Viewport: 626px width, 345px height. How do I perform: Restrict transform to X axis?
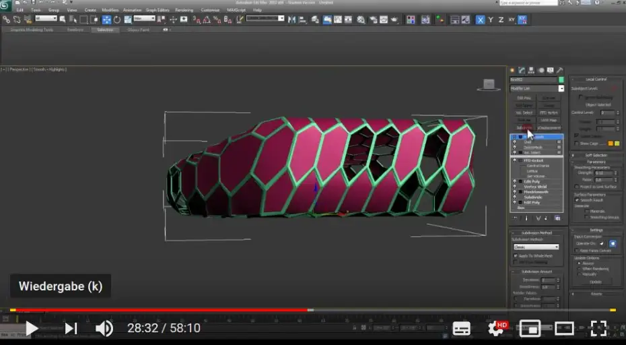481,19
